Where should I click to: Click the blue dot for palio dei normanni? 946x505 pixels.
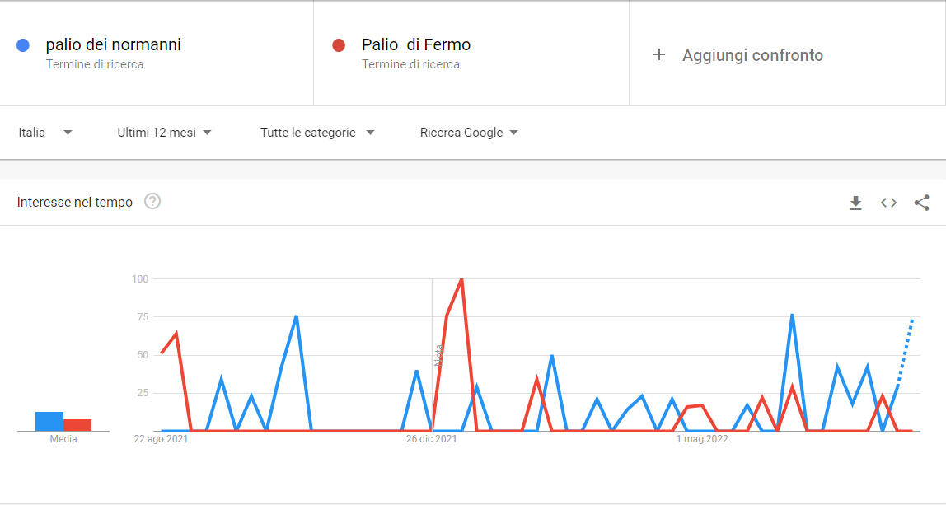(23, 45)
